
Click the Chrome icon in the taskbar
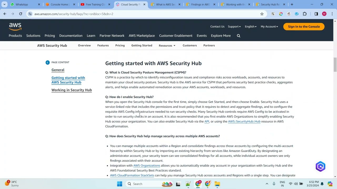pyautogui.click(x=198, y=184)
